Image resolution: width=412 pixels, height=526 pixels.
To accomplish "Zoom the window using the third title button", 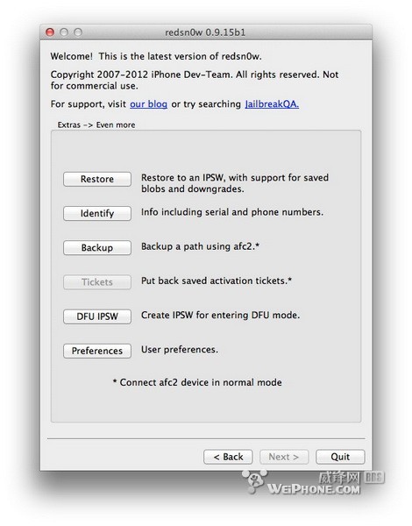I will (x=78, y=32).
